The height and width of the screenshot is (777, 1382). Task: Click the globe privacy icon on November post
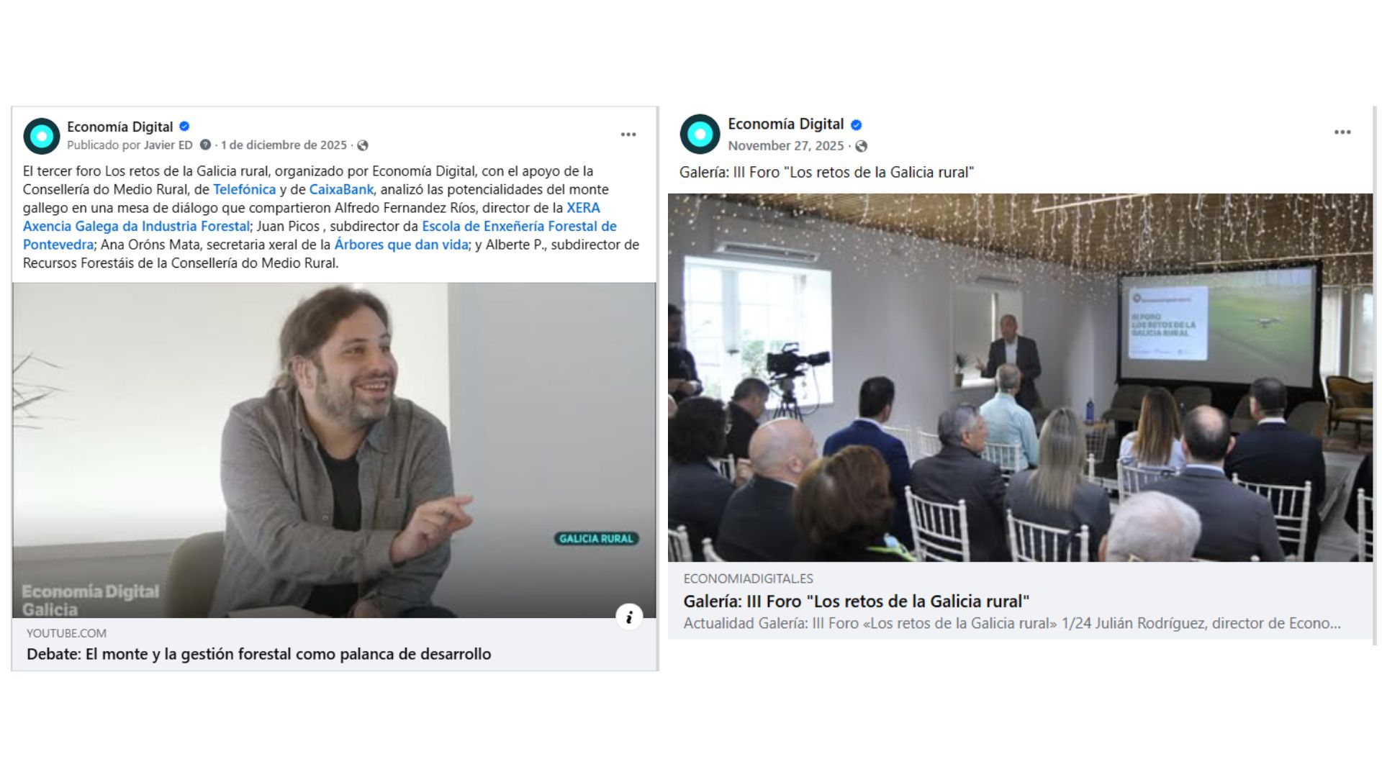[x=861, y=146]
